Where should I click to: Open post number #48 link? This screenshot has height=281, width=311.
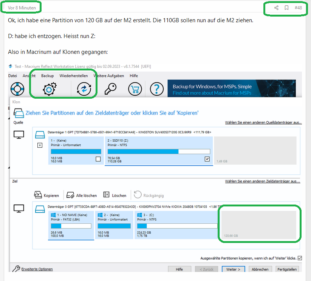pyautogui.click(x=298, y=8)
